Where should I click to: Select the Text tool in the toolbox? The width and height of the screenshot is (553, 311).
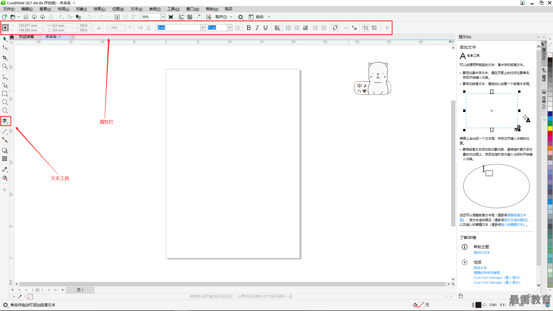5,121
